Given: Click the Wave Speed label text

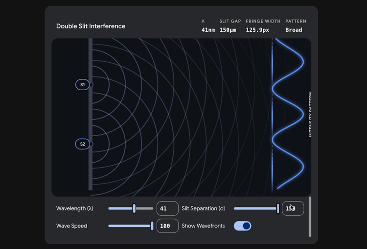Looking at the screenshot, I should pos(71,226).
